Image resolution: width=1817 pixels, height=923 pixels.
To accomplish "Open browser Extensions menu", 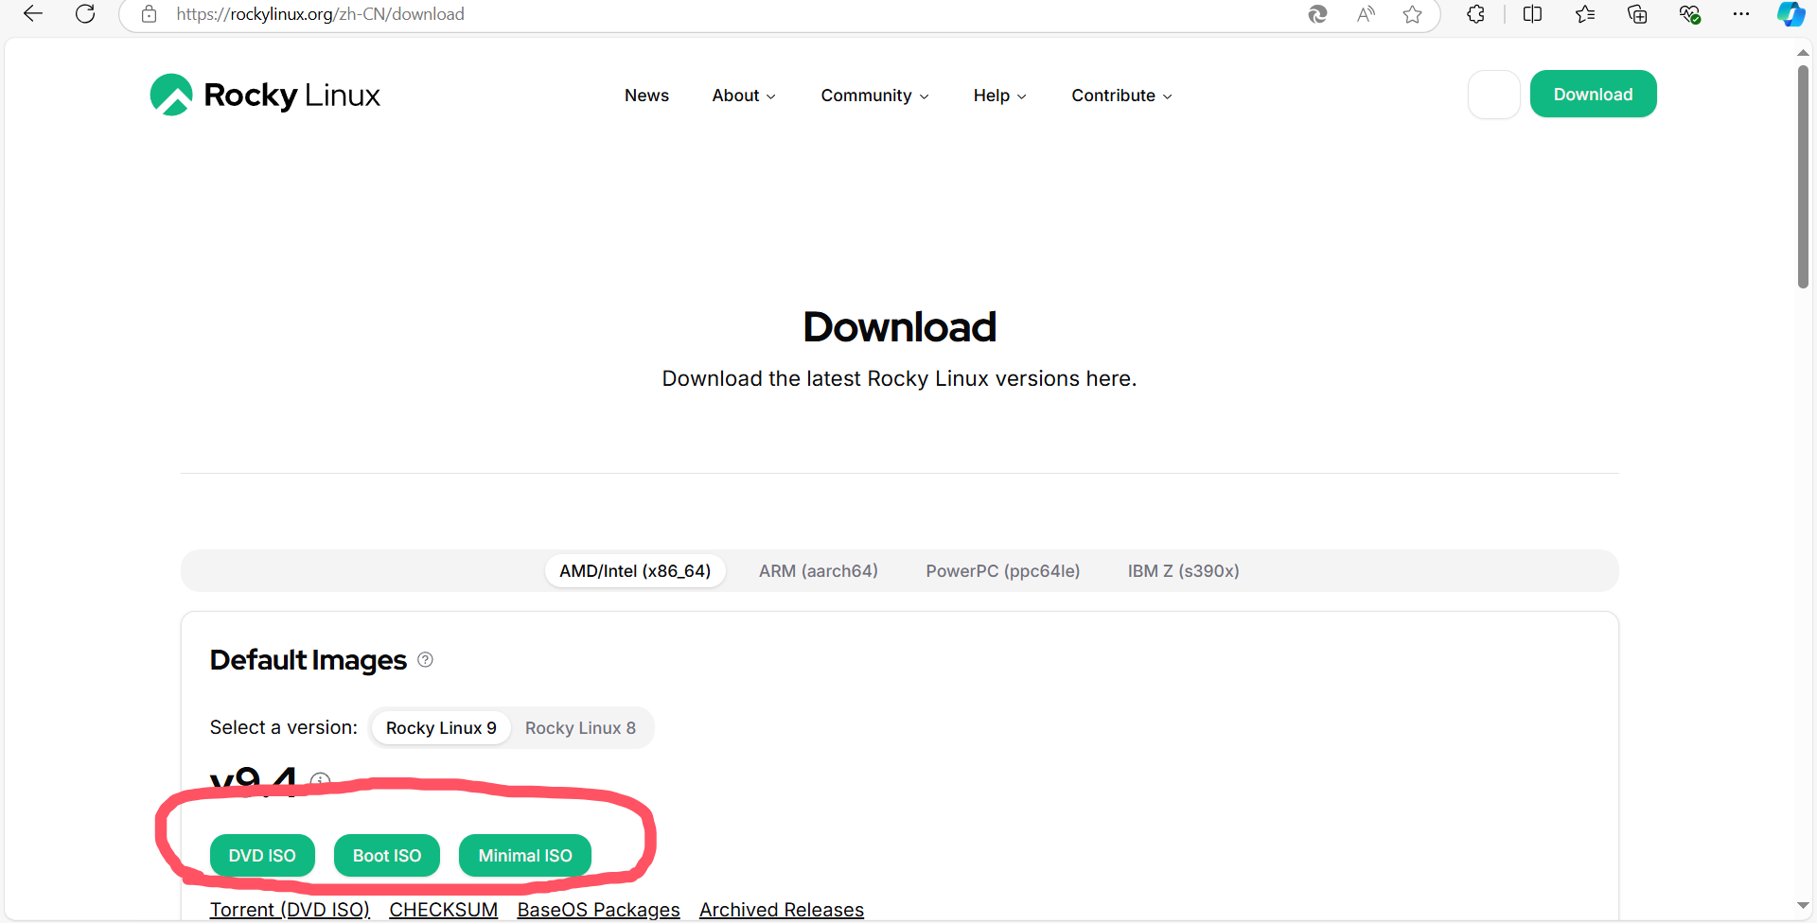I will click(1475, 14).
